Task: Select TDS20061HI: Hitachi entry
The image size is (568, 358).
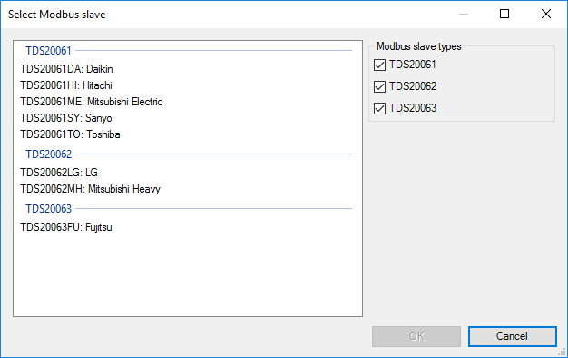Action: (x=66, y=85)
